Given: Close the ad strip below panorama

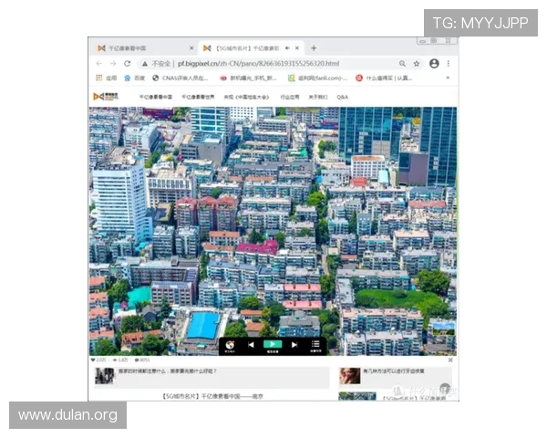Looking at the screenshot, I should point(450,360).
